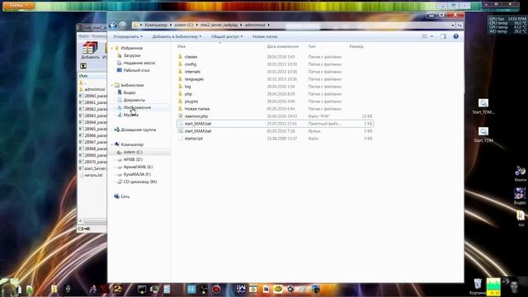Change view using the view icon
Screen dimensions: 528x297
click(425, 36)
